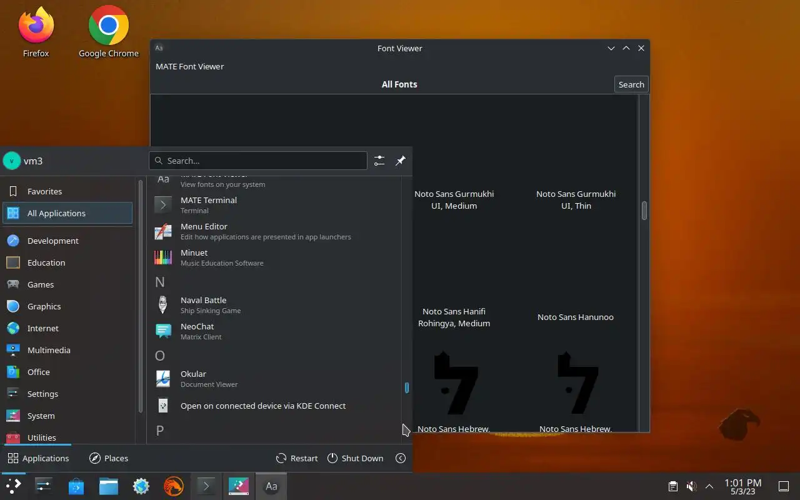Switch to Font Viewer taskbar entry
Image resolution: width=800 pixels, height=500 pixels.
[271, 486]
